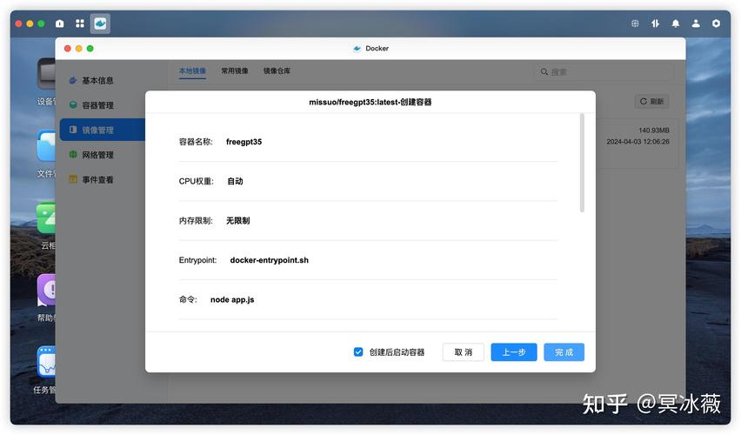Click the Docker window's green maximize dot
This screenshot has width=741, height=435.
[90, 48]
